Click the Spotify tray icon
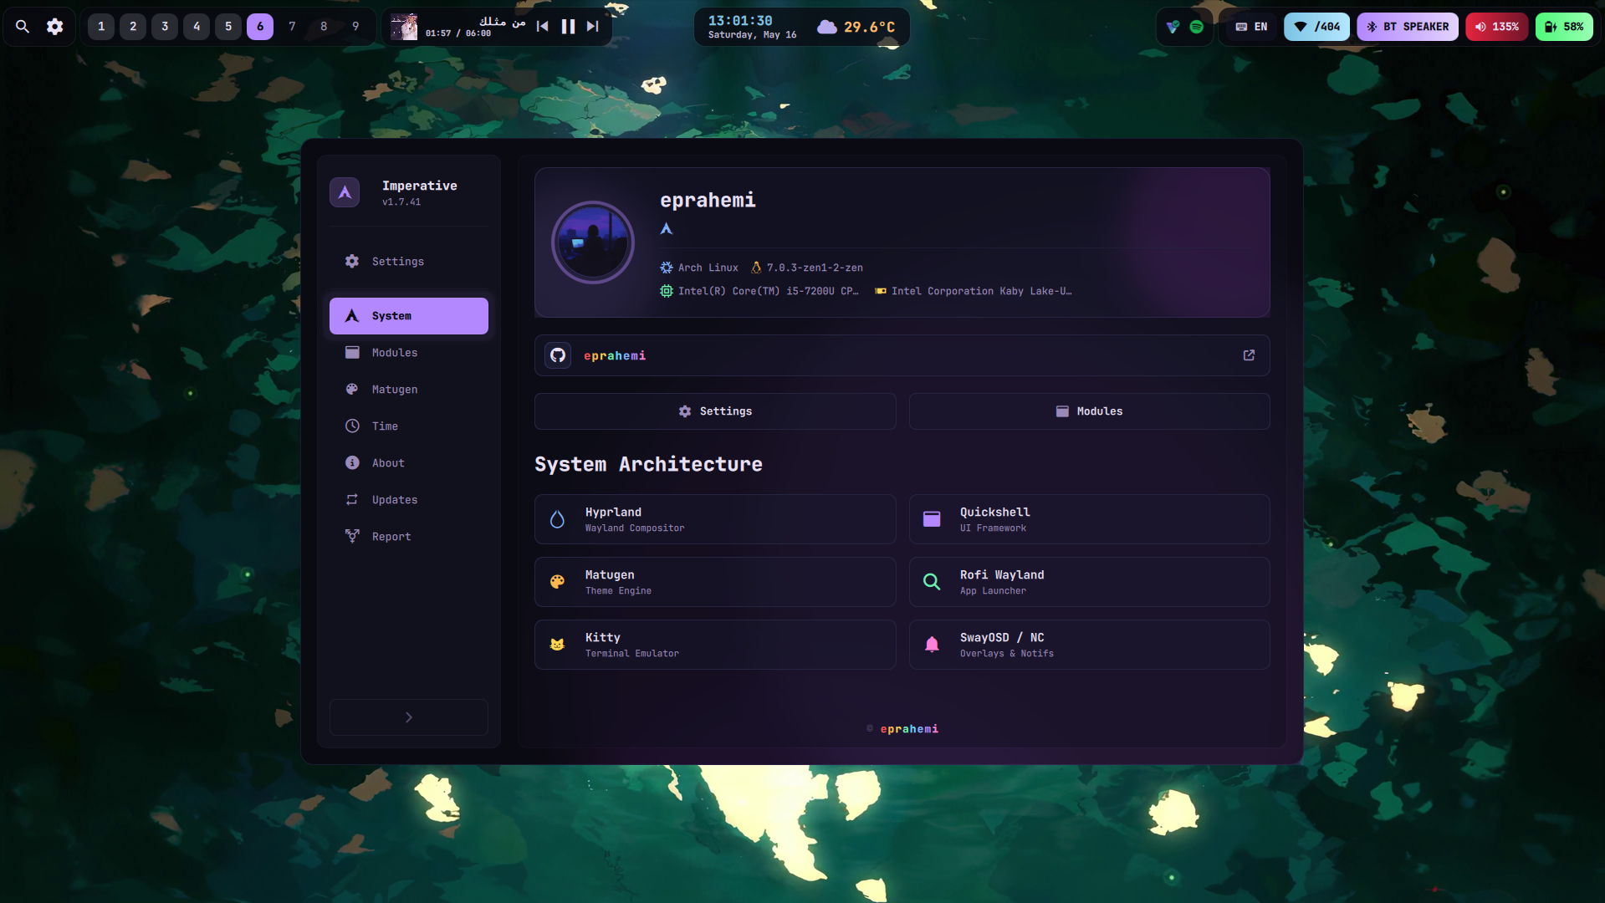The height and width of the screenshot is (903, 1605). [1197, 27]
